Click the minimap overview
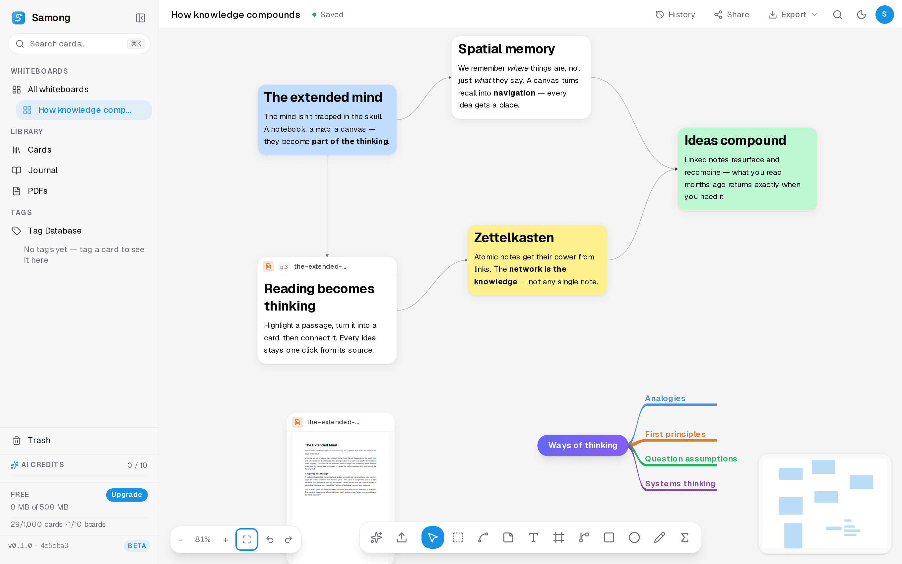The height and width of the screenshot is (564, 902). [825, 504]
